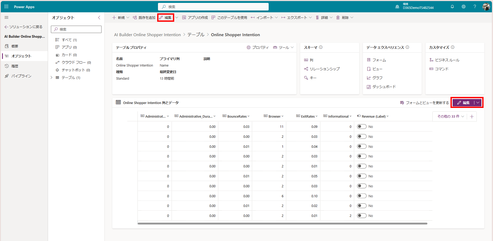The height and width of the screenshot is (241, 493).
Task: Click 既存を追加 in the command bar
Action: point(144,18)
